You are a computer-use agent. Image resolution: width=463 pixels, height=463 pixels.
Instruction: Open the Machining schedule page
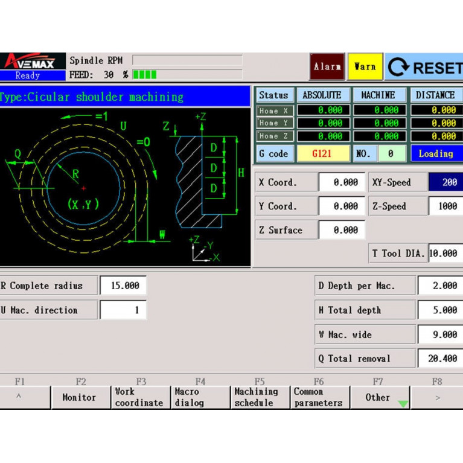260,397
